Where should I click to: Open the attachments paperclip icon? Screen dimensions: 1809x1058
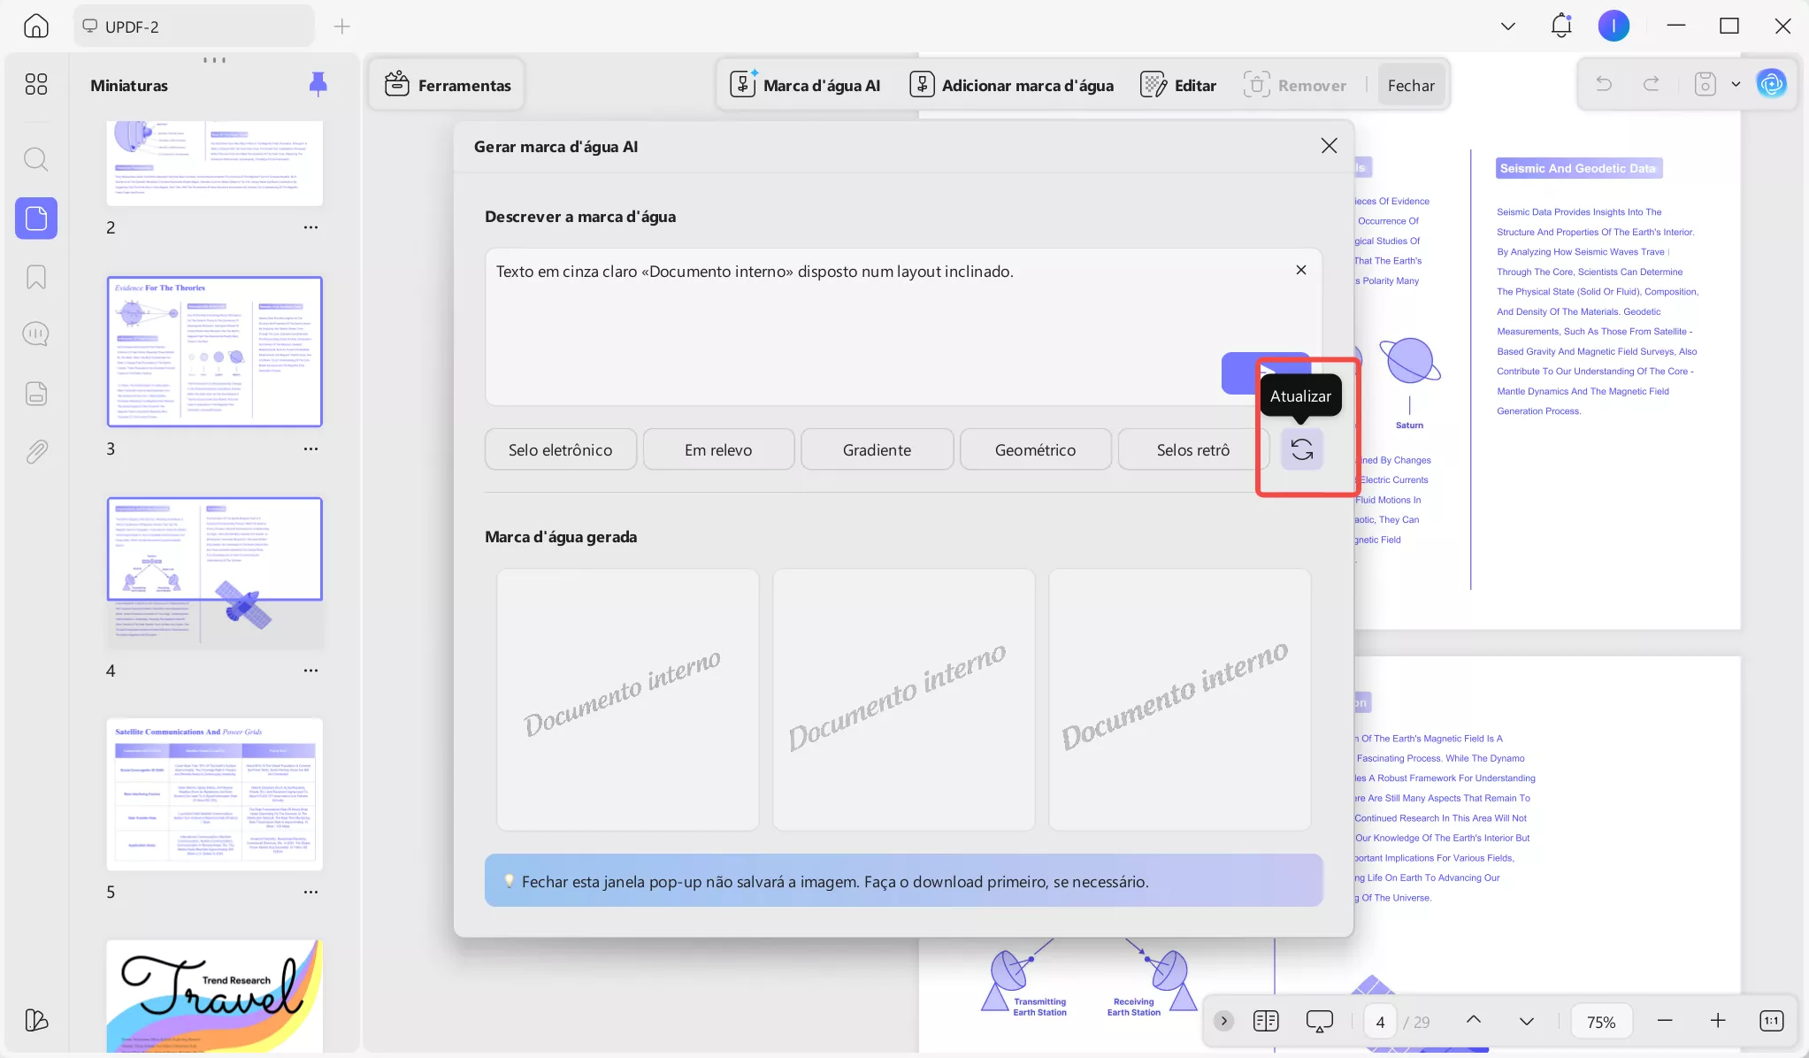coord(36,452)
